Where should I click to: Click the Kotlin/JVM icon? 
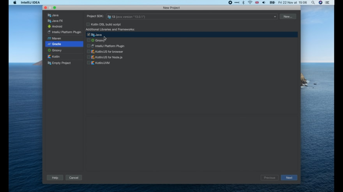click(x=93, y=63)
